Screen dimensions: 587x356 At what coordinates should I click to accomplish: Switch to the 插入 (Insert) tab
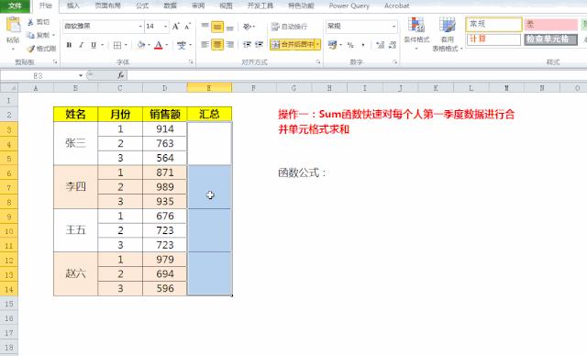pos(73,6)
